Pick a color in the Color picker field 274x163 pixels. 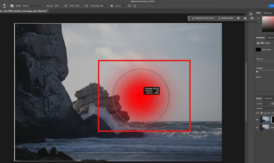coord(268,24)
